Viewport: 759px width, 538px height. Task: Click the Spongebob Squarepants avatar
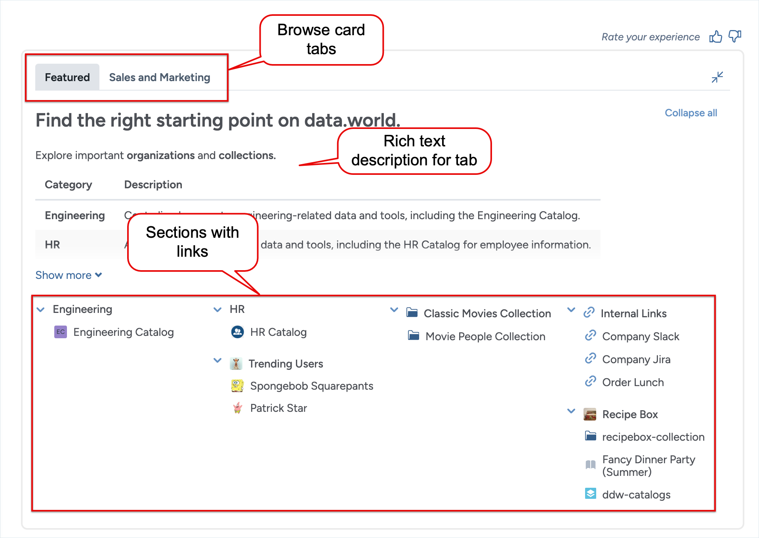[237, 386]
